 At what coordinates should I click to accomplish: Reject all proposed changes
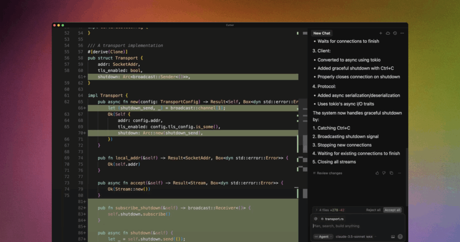[x=373, y=210]
